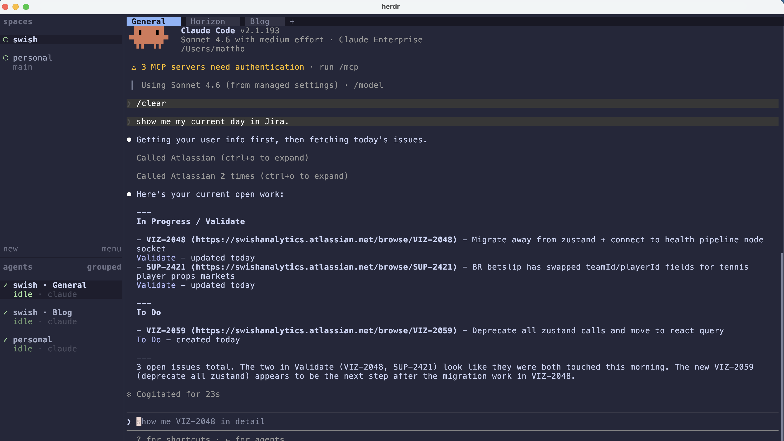784x441 pixels.
Task: Click 'Claude Code v2.1.193' title text
Action: [x=230, y=30]
